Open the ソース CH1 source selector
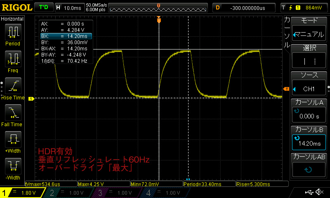The width and height of the screenshot is (330, 198). [x=310, y=83]
